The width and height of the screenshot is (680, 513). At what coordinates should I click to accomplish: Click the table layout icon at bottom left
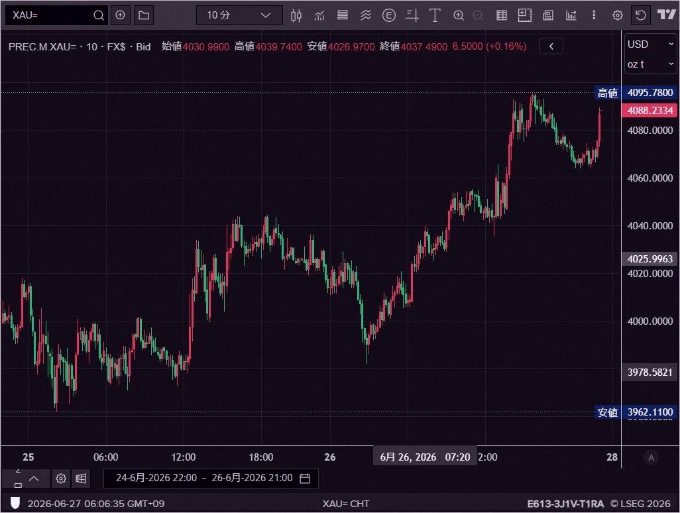click(x=81, y=479)
